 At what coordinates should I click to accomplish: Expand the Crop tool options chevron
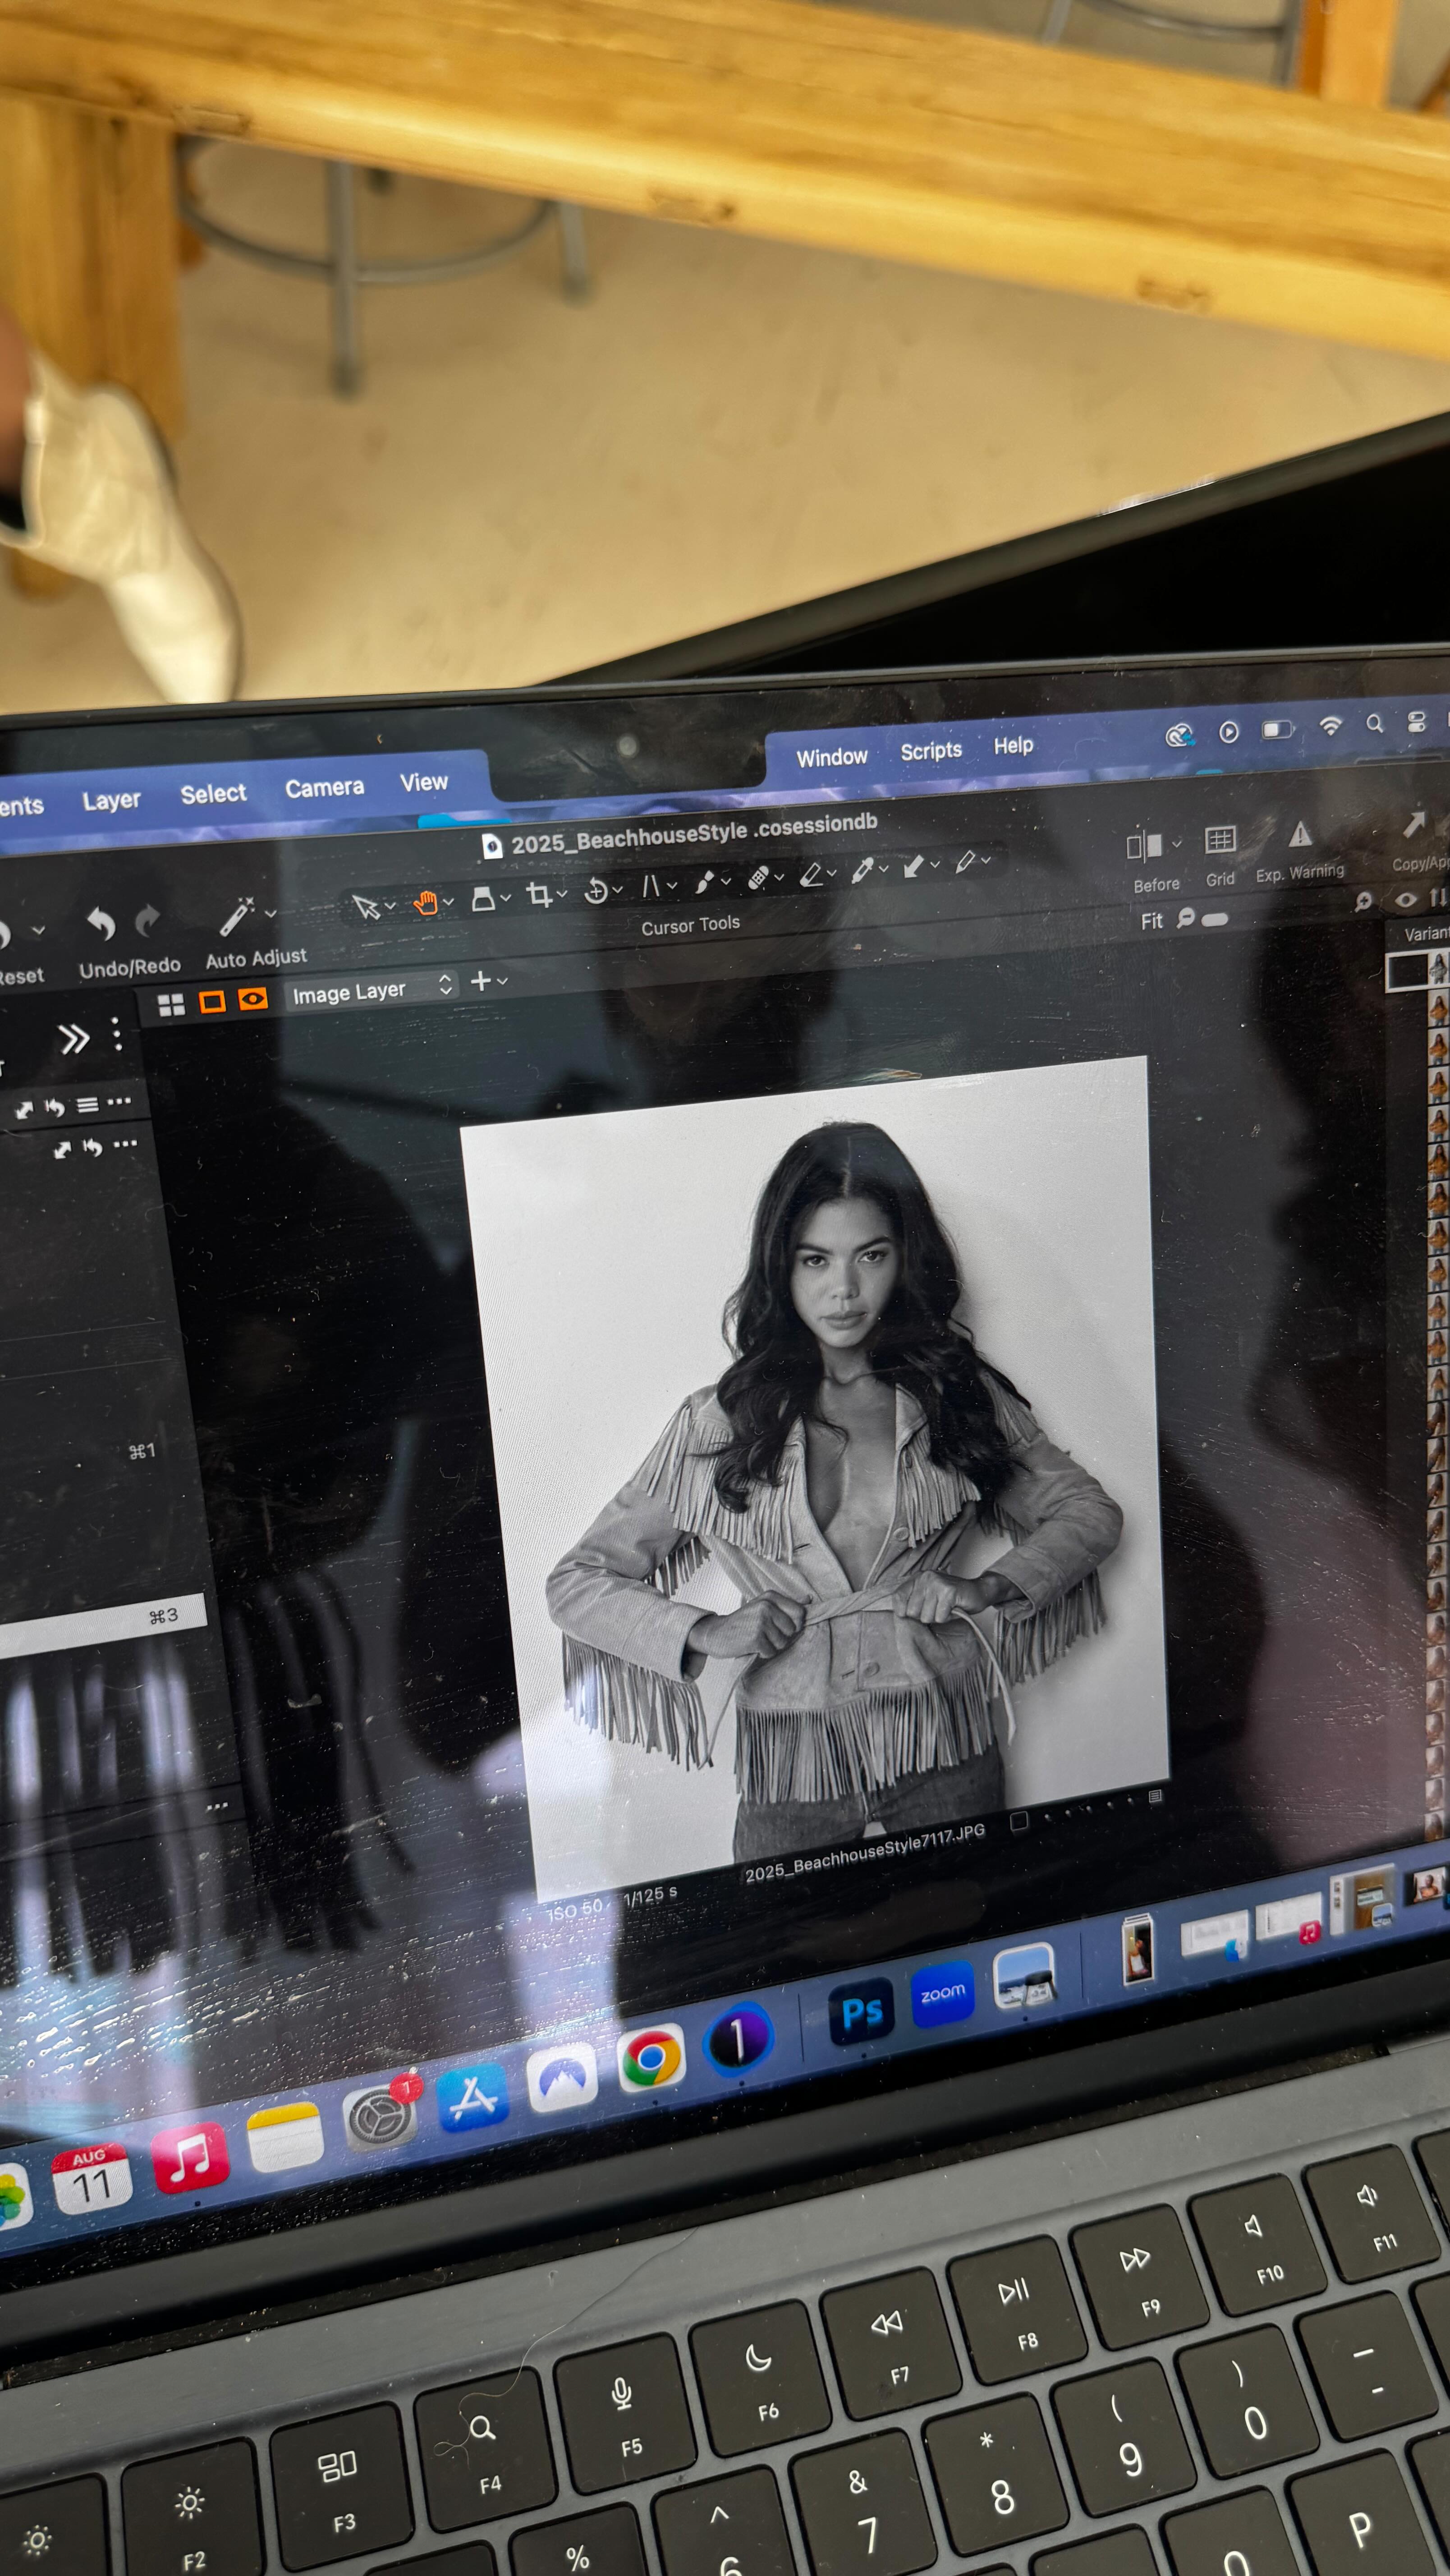tap(562, 893)
